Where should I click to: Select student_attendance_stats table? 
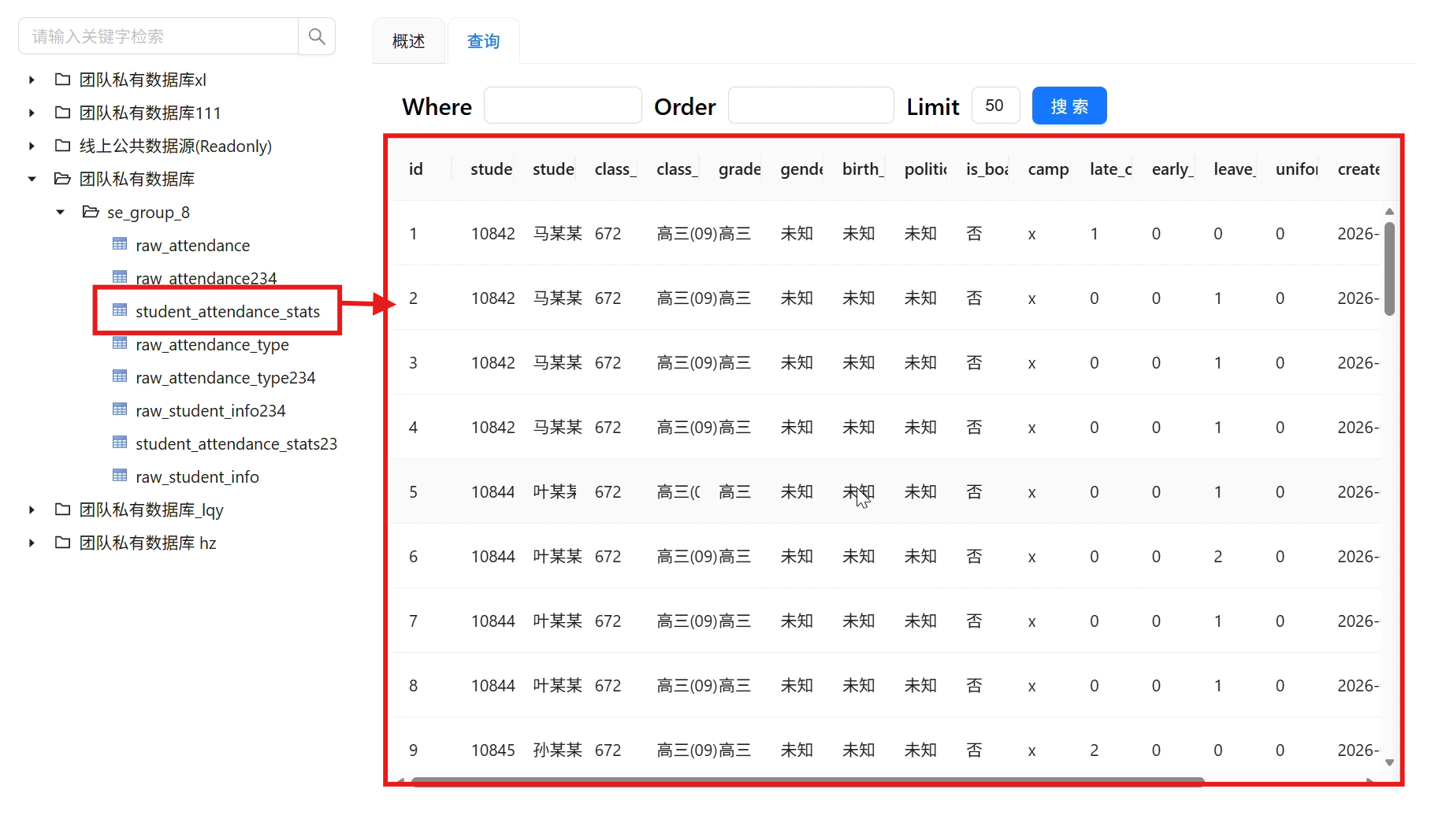(x=228, y=311)
